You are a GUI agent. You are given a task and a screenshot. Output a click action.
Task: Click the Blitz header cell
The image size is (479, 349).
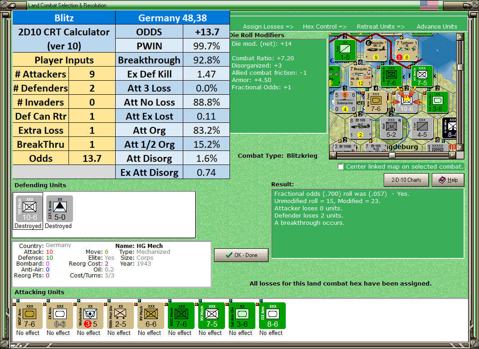pyautogui.click(x=64, y=18)
